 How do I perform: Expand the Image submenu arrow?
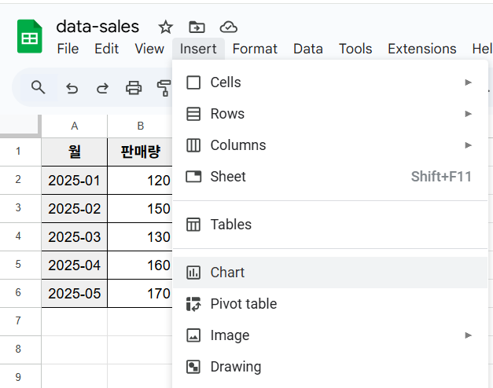pyautogui.click(x=468, y=335)
